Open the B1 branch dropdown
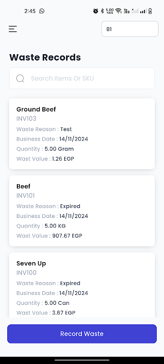This screenshot has width=164, height=364. pos(130,29)
